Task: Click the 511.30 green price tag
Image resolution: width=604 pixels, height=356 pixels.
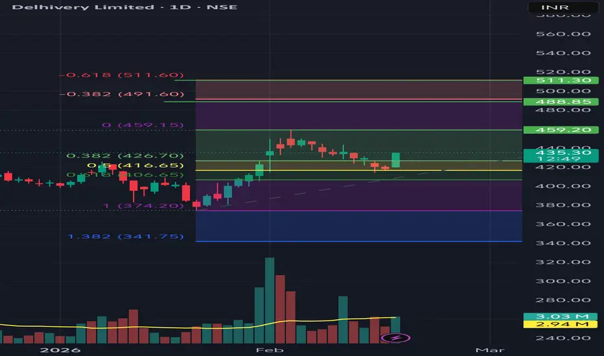Action: tap(561, 80)
